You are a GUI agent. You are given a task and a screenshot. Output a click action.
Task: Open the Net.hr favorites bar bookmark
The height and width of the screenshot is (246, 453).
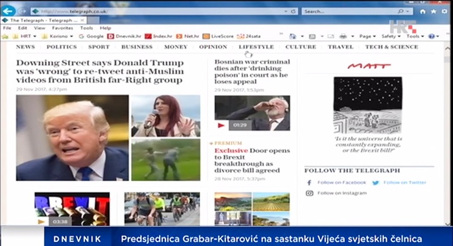click(188, 36)
